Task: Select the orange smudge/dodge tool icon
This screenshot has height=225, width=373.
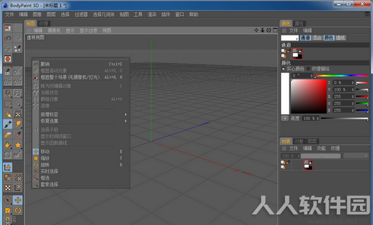Action: click(18, 124)
